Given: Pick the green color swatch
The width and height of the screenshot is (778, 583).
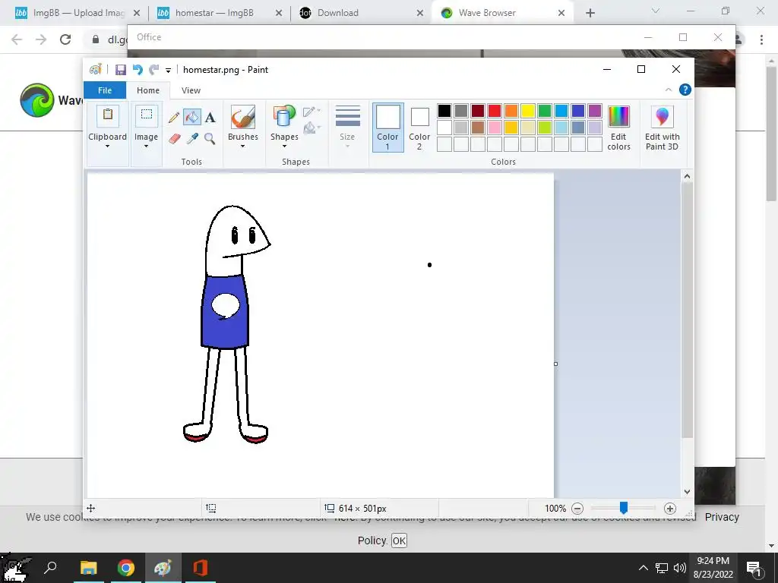Looking at the screenshot, I should [545, 111].
